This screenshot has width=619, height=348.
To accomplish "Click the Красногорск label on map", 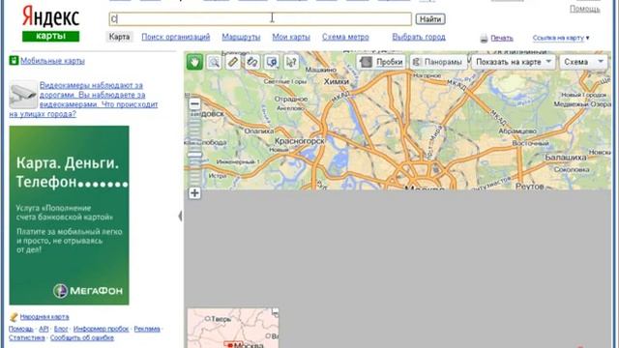I will coord(300,140).
